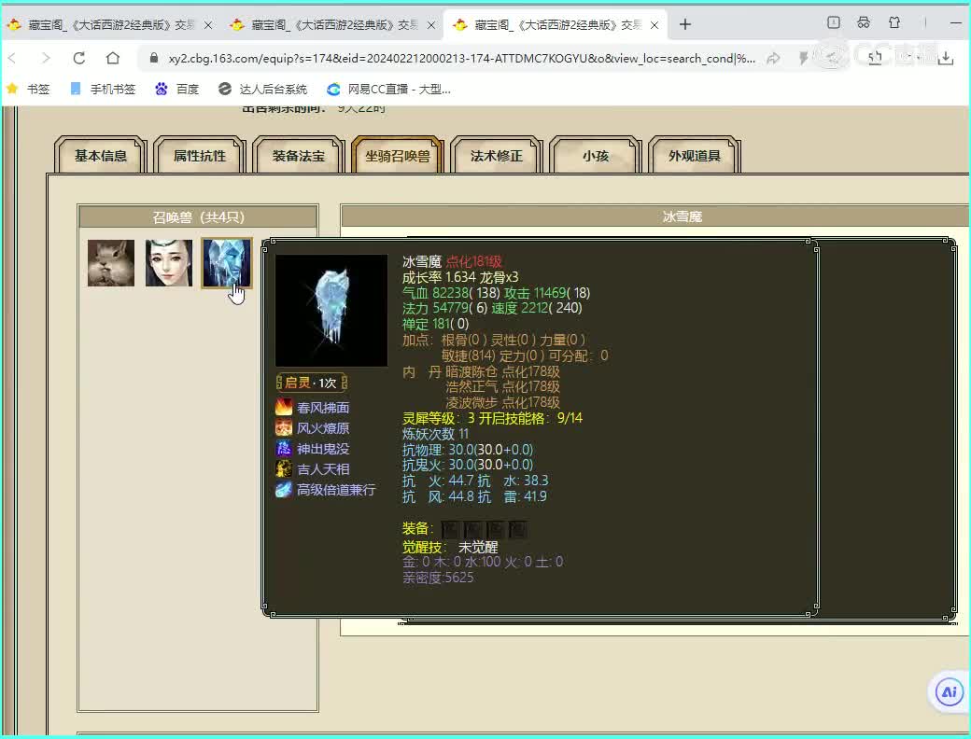Image resolution: width=971 pixels, height=739 pixels.
Task: Click the 凌波微步 点化178级 text
Action: pos(503,402)
